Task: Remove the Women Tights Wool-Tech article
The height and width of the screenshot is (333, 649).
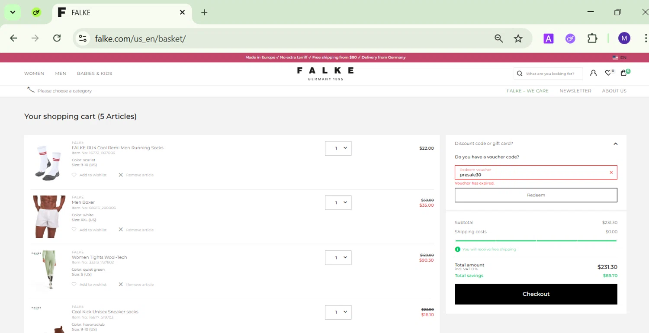Action: click(x=136, y=285)
